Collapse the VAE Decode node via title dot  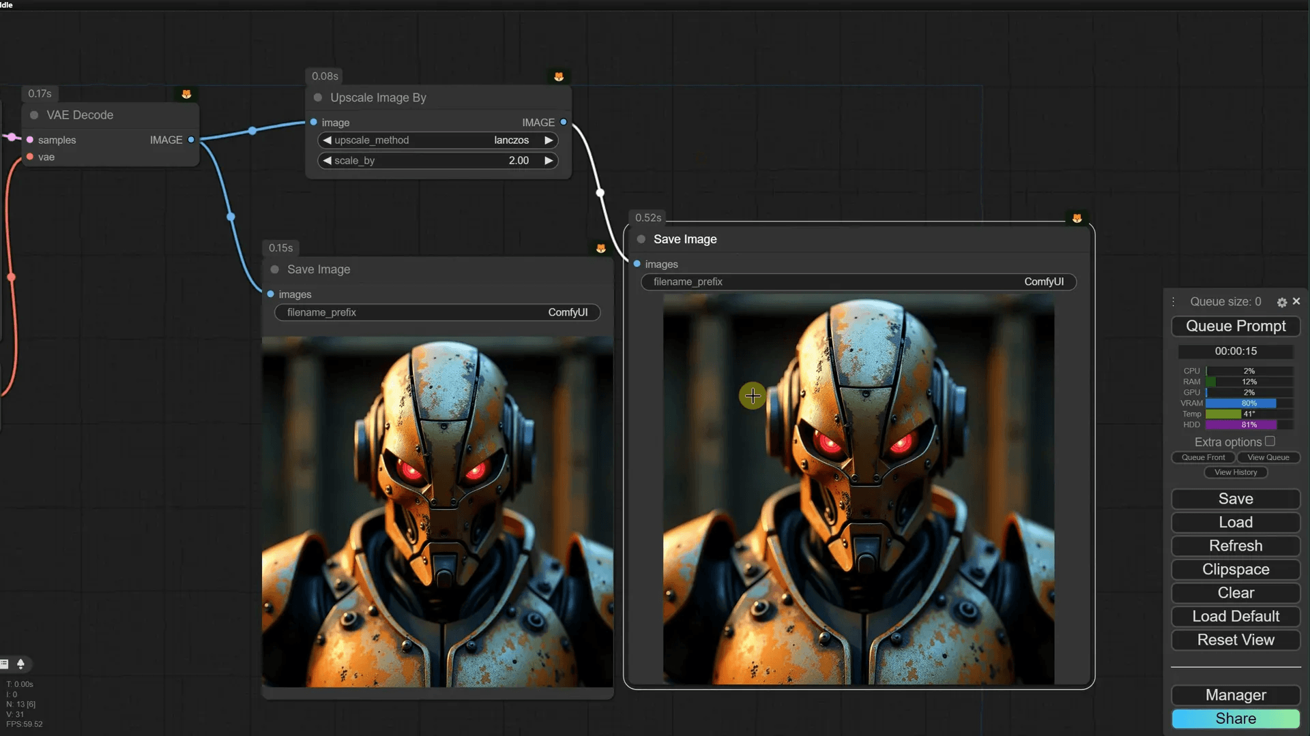[34, 115]
